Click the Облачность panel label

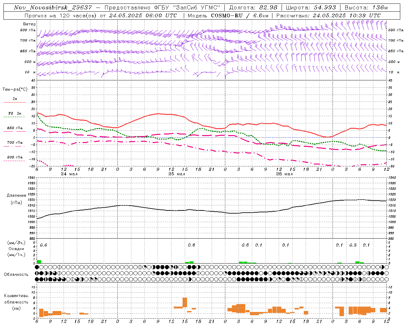point(16,275)
